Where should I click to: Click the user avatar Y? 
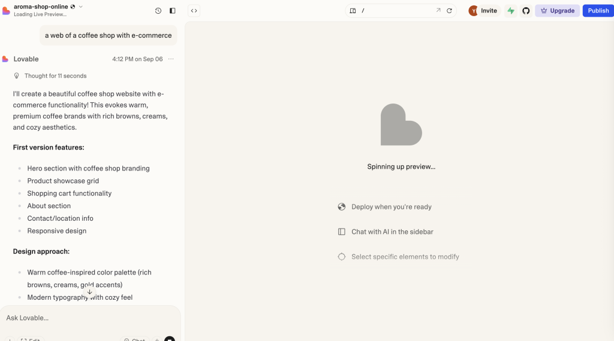(x=473, y=11)
